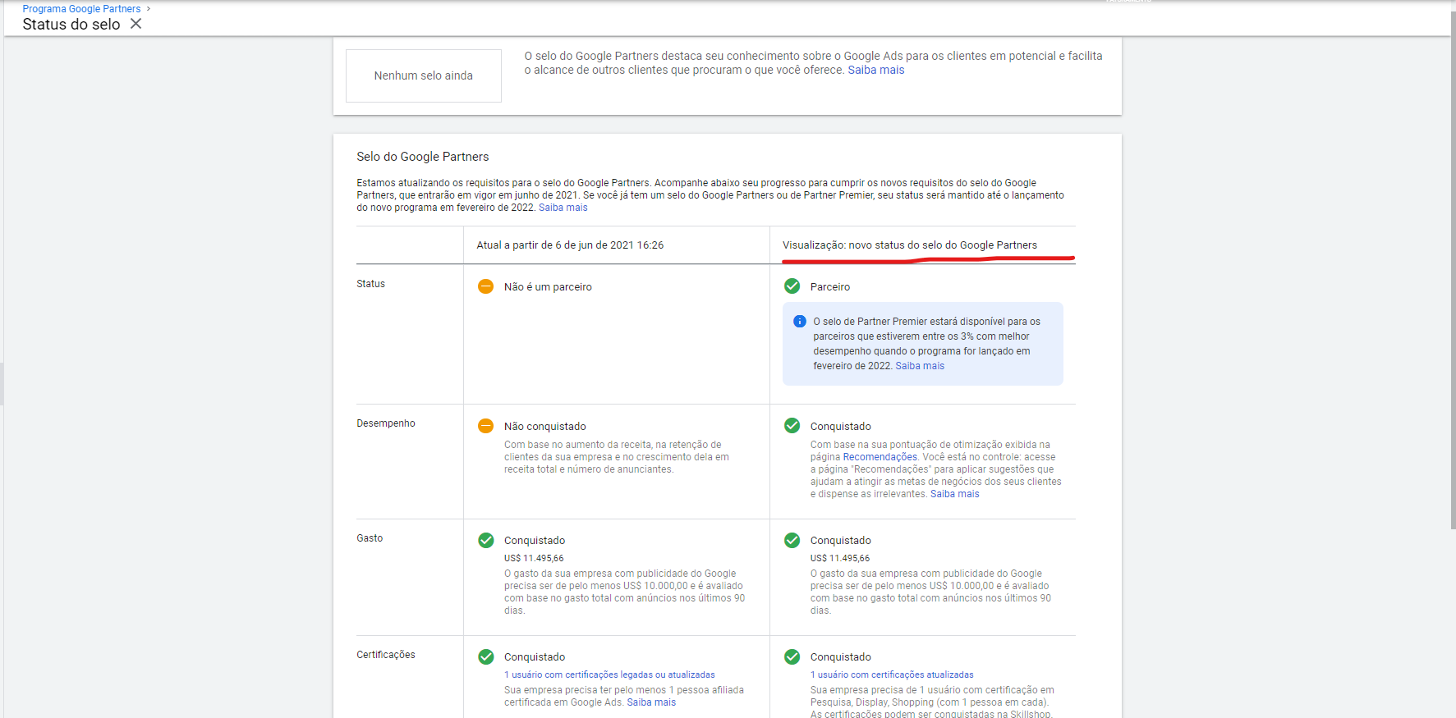Click Selo do Google Partners heading
1456x718 pixels.
423,157
